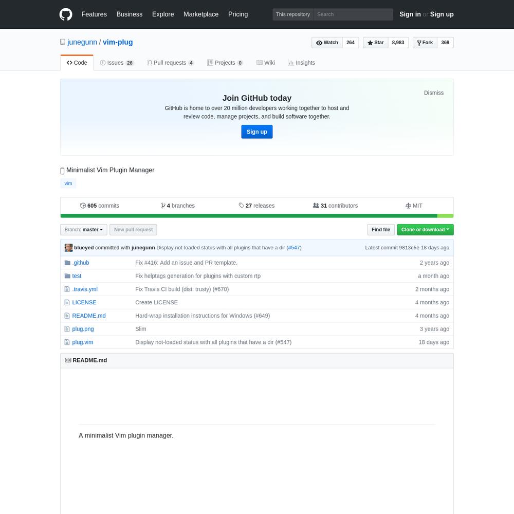Image resolution: width=514 pixels, height=514 pixels.
Task: Click the commits history clock icon
Action: pos(83,206)
